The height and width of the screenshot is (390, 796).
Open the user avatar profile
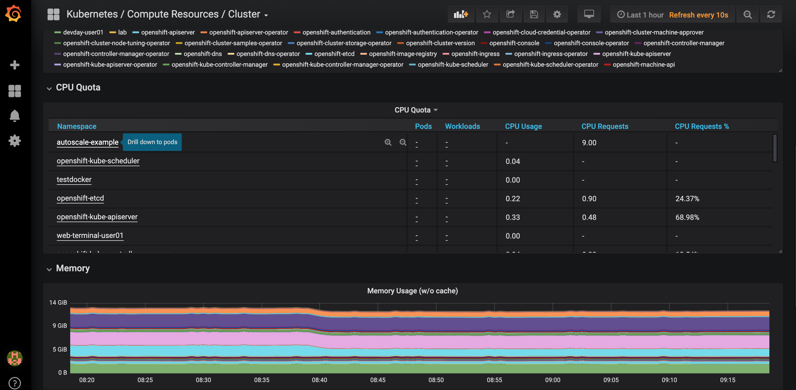[14, 358]
